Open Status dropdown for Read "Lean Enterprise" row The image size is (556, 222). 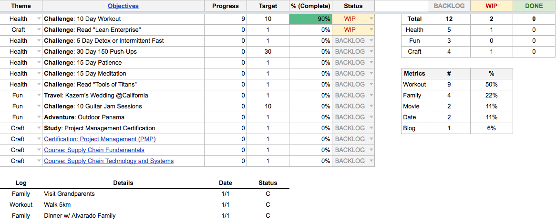pos(371,30)
